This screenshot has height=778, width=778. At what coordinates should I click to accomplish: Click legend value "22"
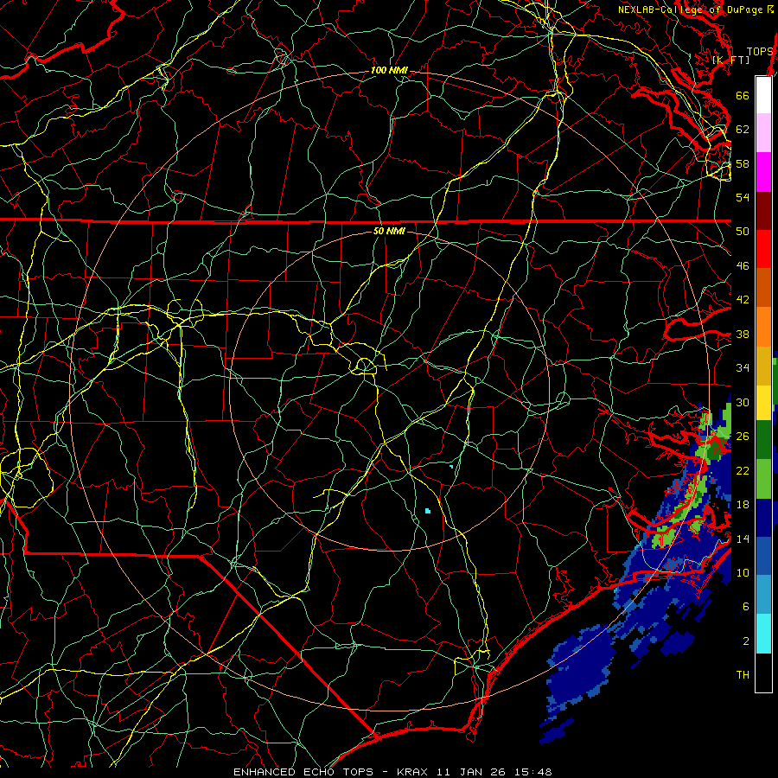click(743, 470)
